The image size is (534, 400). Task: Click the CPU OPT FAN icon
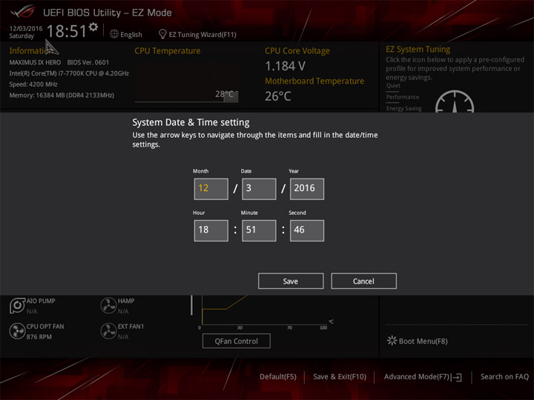pyautogui.click(x=17, y=331)
